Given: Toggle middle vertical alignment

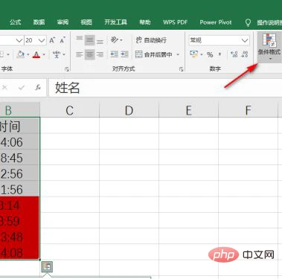Looking at the screenshot, I should click(x=89, y=40).
